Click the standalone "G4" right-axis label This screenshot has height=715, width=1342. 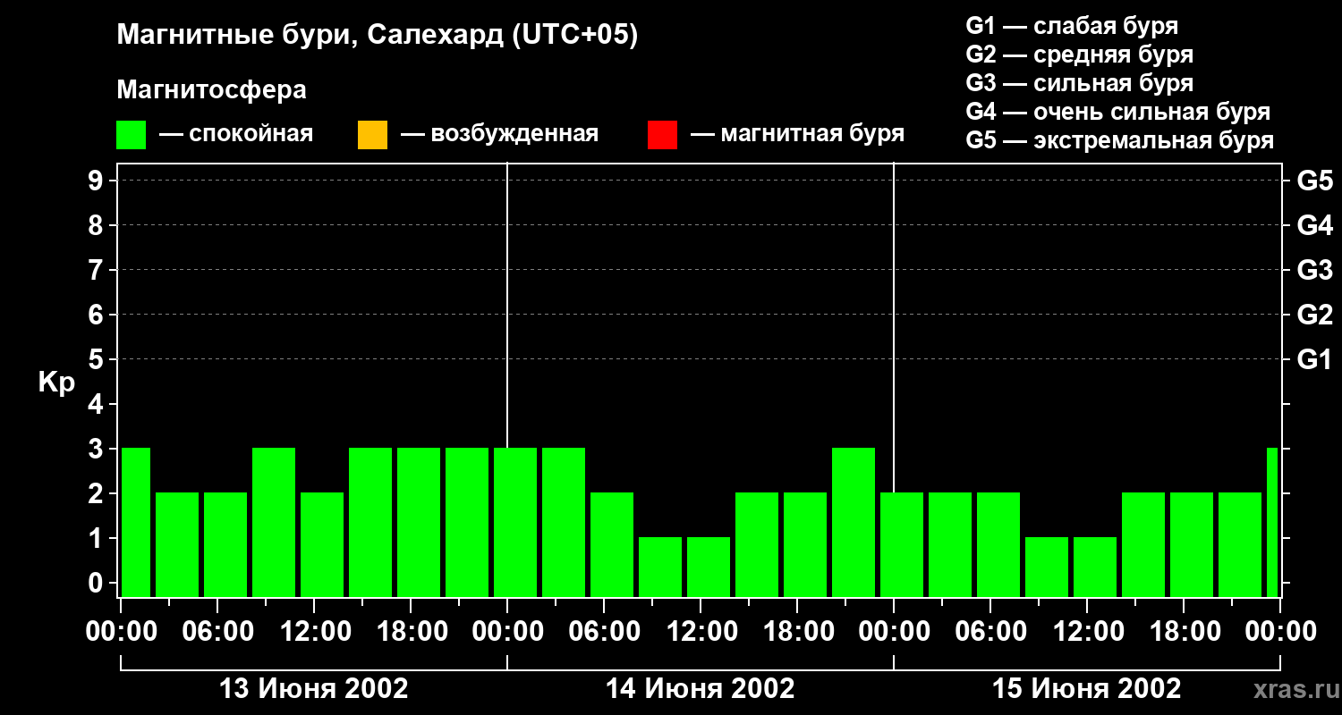pyautogui.click(x=1314, y=226)
